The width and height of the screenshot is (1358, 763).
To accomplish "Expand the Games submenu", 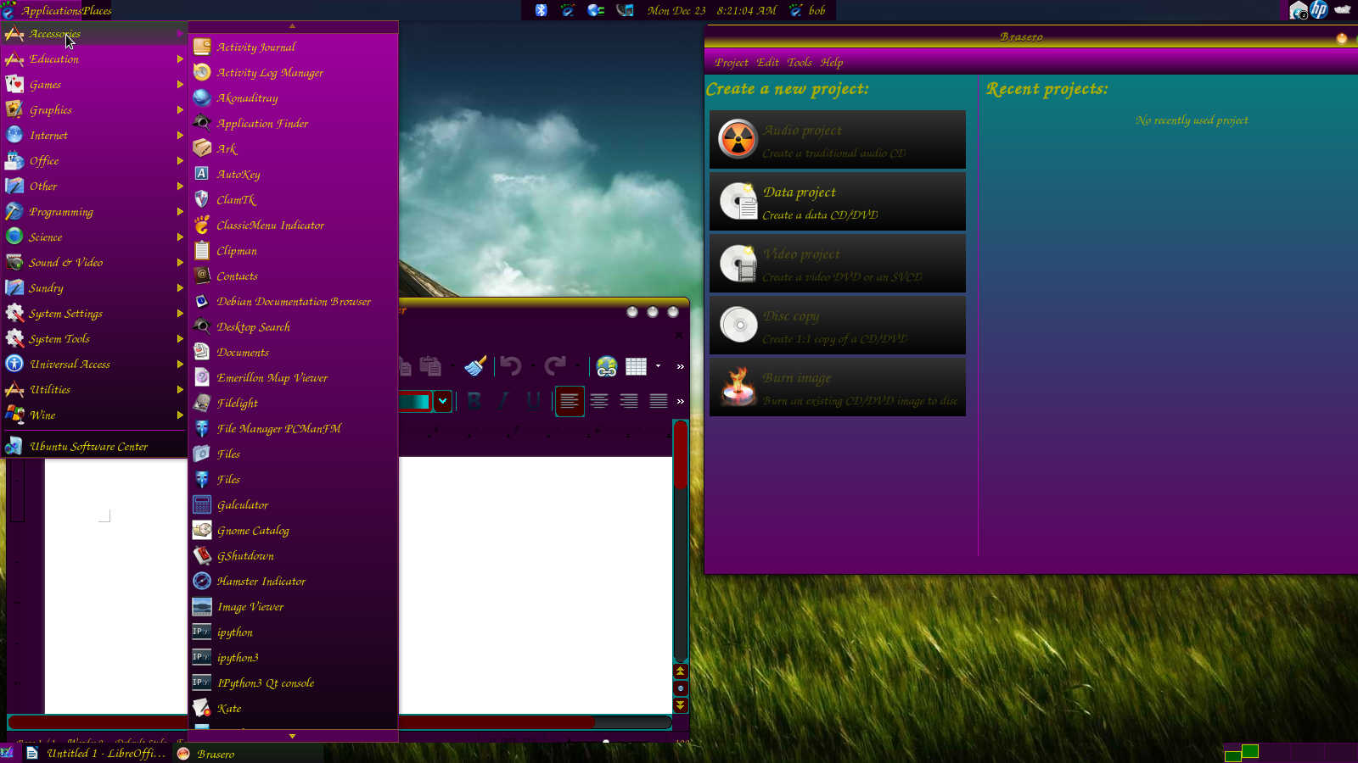I will pos(94,84).
